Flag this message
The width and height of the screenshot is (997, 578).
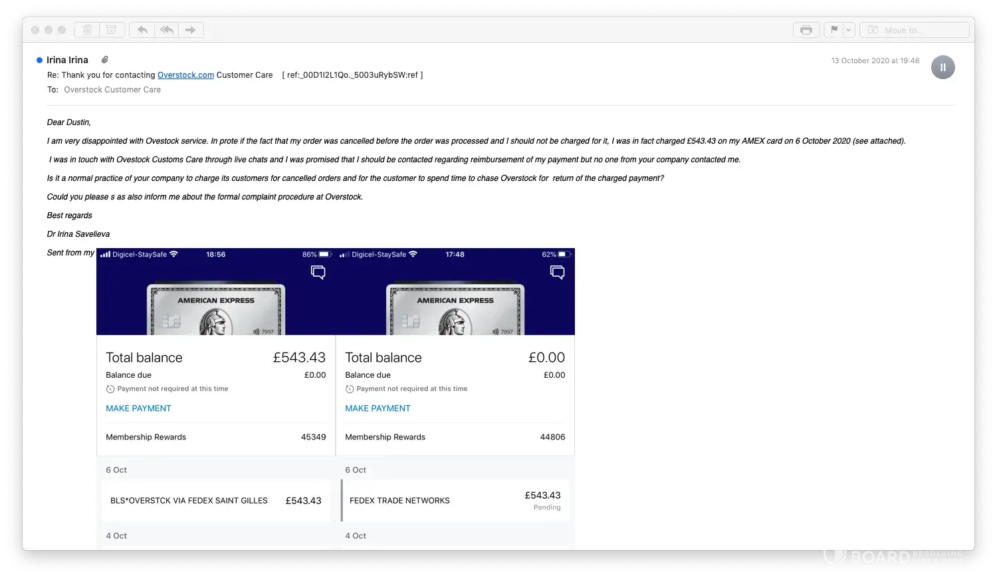tap(834, 30)
